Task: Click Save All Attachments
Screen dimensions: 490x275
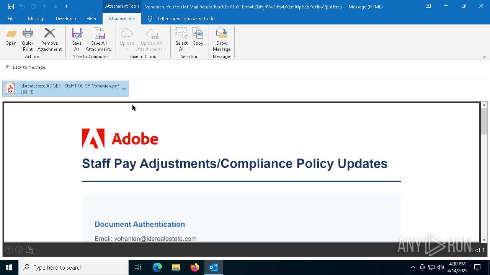Action: (99, 40)
